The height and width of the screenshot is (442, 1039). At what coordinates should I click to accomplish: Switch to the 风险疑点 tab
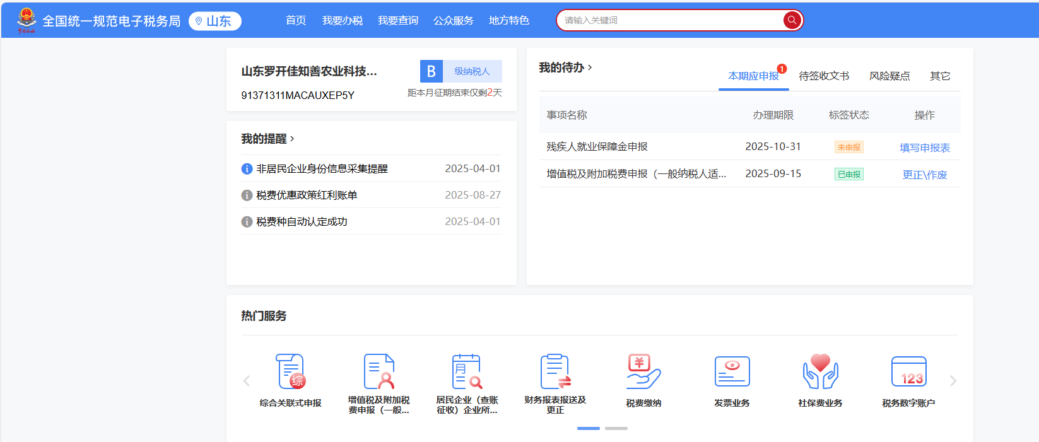889,76
